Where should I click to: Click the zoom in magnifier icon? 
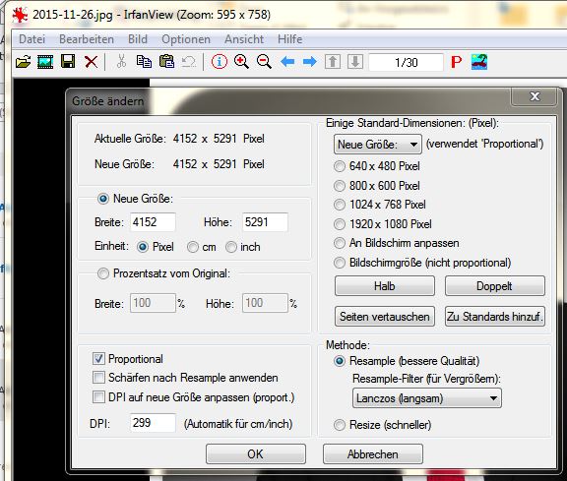coord(241,61)
